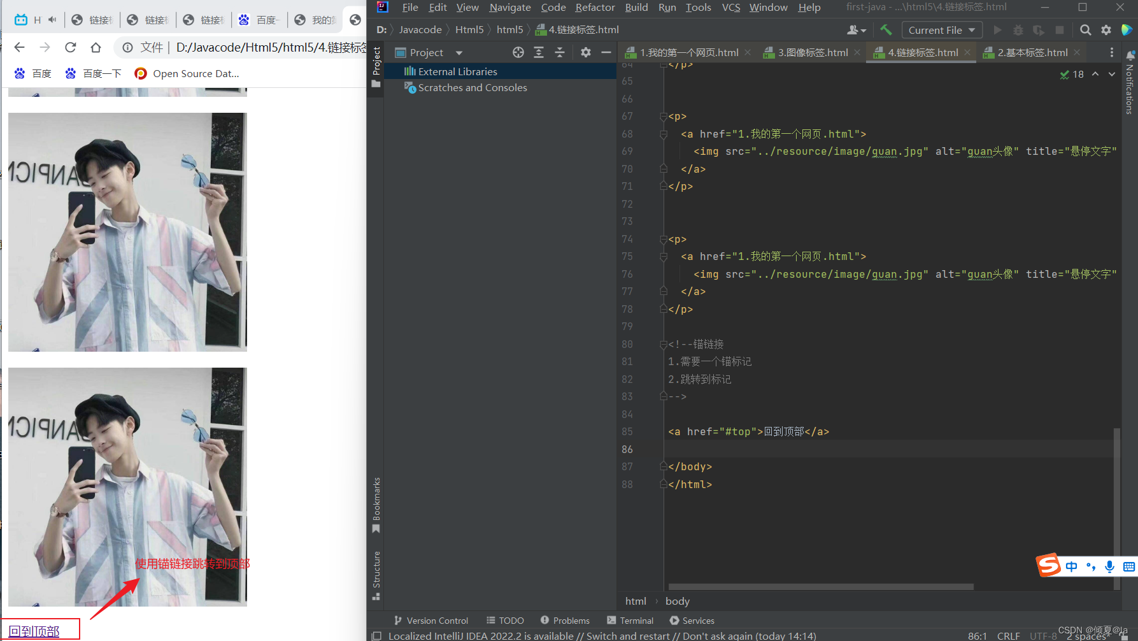This screenshot has height=641, width=1138.
Task: Click the Debug bug icon
Action: [1018, 30]
